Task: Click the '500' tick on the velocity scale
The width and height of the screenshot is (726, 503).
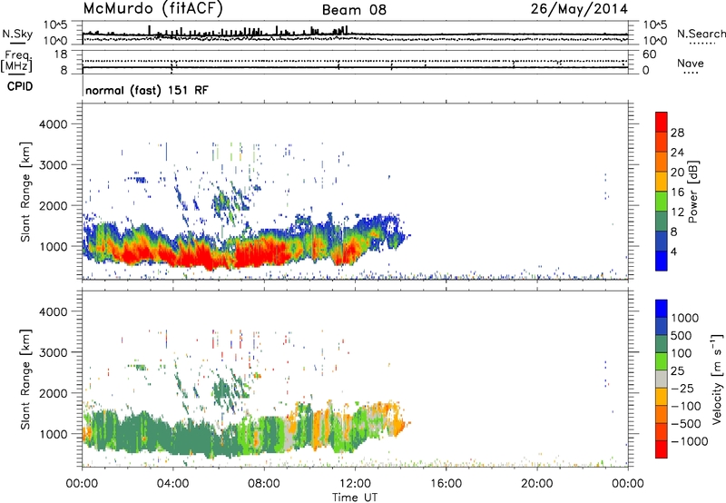Action: [682, 336]
